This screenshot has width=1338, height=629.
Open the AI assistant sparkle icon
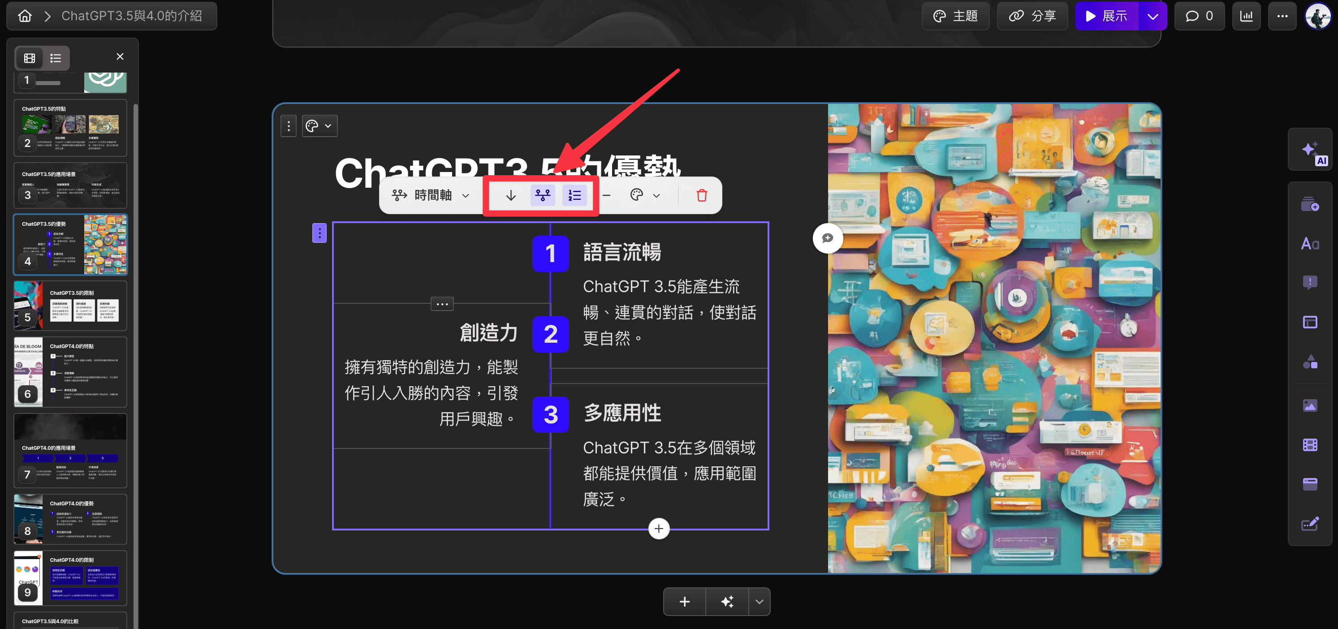pyautogui.click(x=1309, y=150)
